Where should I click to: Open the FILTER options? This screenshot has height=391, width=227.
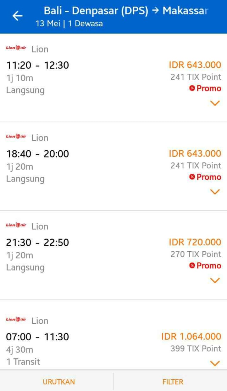(x=172, y=382)
